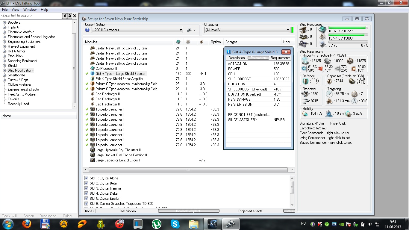409x230 pixels.
Task: Open the ship icon menu beside setup name
Action: click(191, 30)
